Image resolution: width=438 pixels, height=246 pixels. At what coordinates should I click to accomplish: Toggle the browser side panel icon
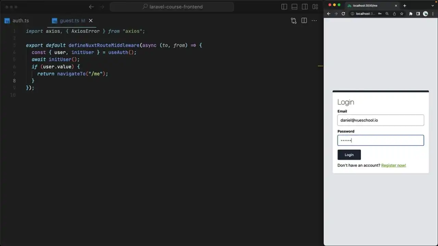[x=418, y=14]
